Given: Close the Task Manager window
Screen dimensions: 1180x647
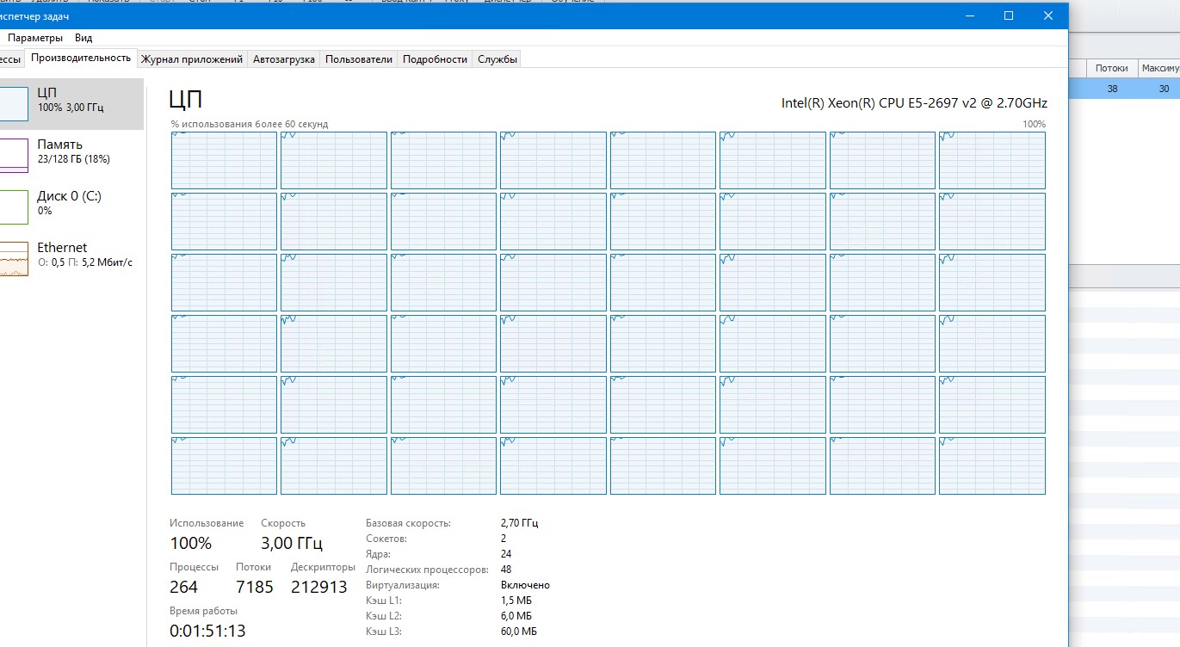Looking at the screenshot, I should click(1047, 15).
